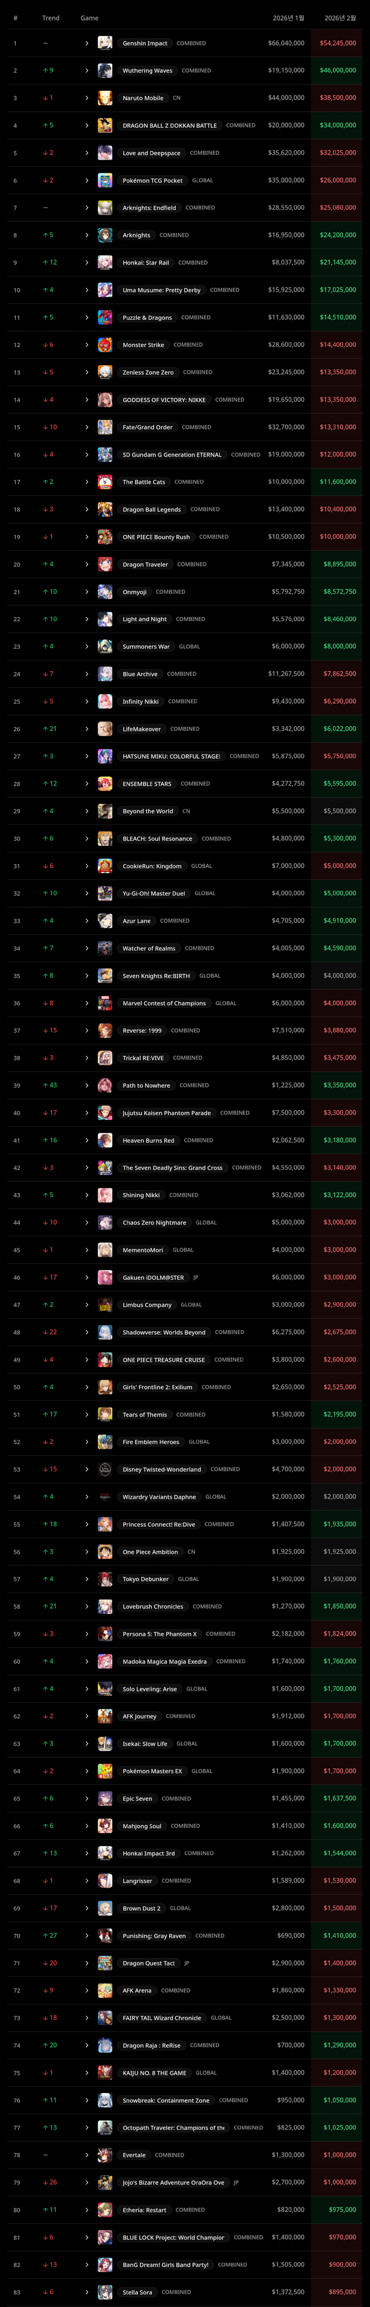Viewport: 370px width, 2307px height.
Task: Click the Blue Archive game icon
Action: (105, 674)
